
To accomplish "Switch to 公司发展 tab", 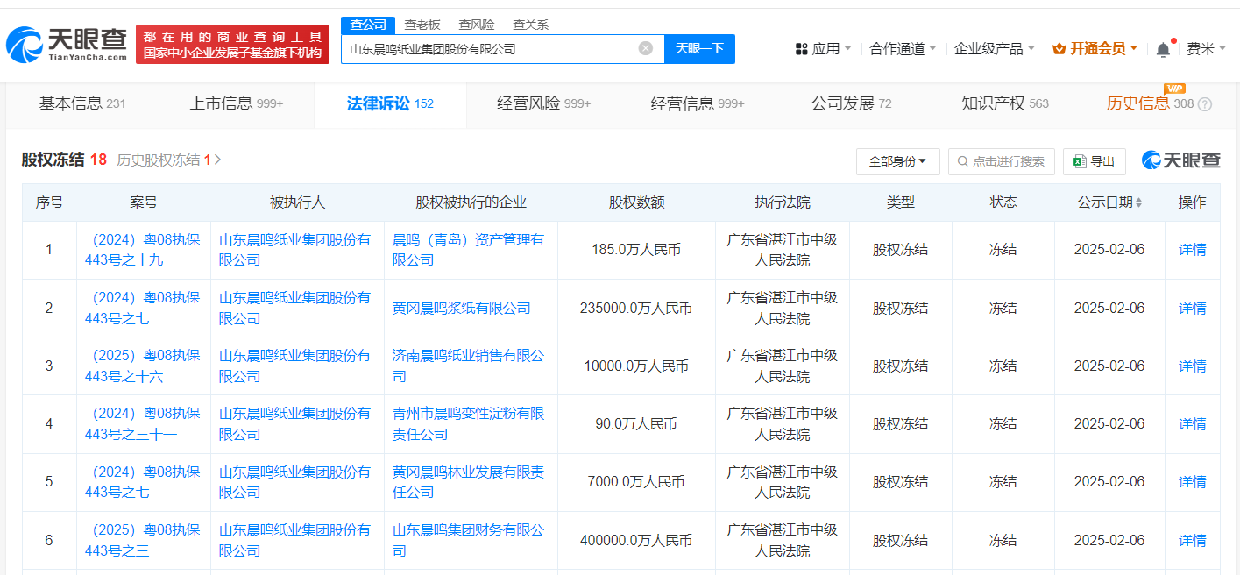I will tap(851, 103).
